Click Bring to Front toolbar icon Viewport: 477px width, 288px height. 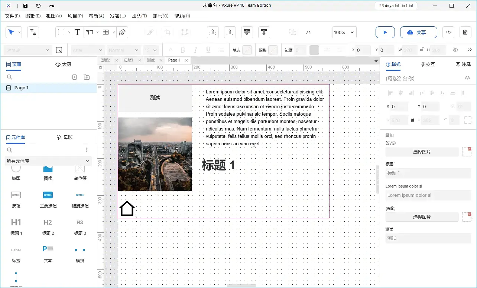[x=212, y=32]
